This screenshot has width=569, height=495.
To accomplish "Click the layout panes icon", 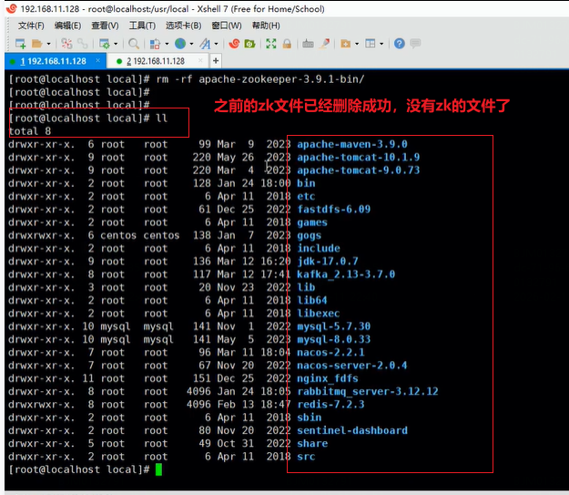I will (371, 44).
